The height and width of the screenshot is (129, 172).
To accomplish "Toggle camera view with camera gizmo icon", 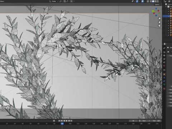I will (x=159, y=26).
